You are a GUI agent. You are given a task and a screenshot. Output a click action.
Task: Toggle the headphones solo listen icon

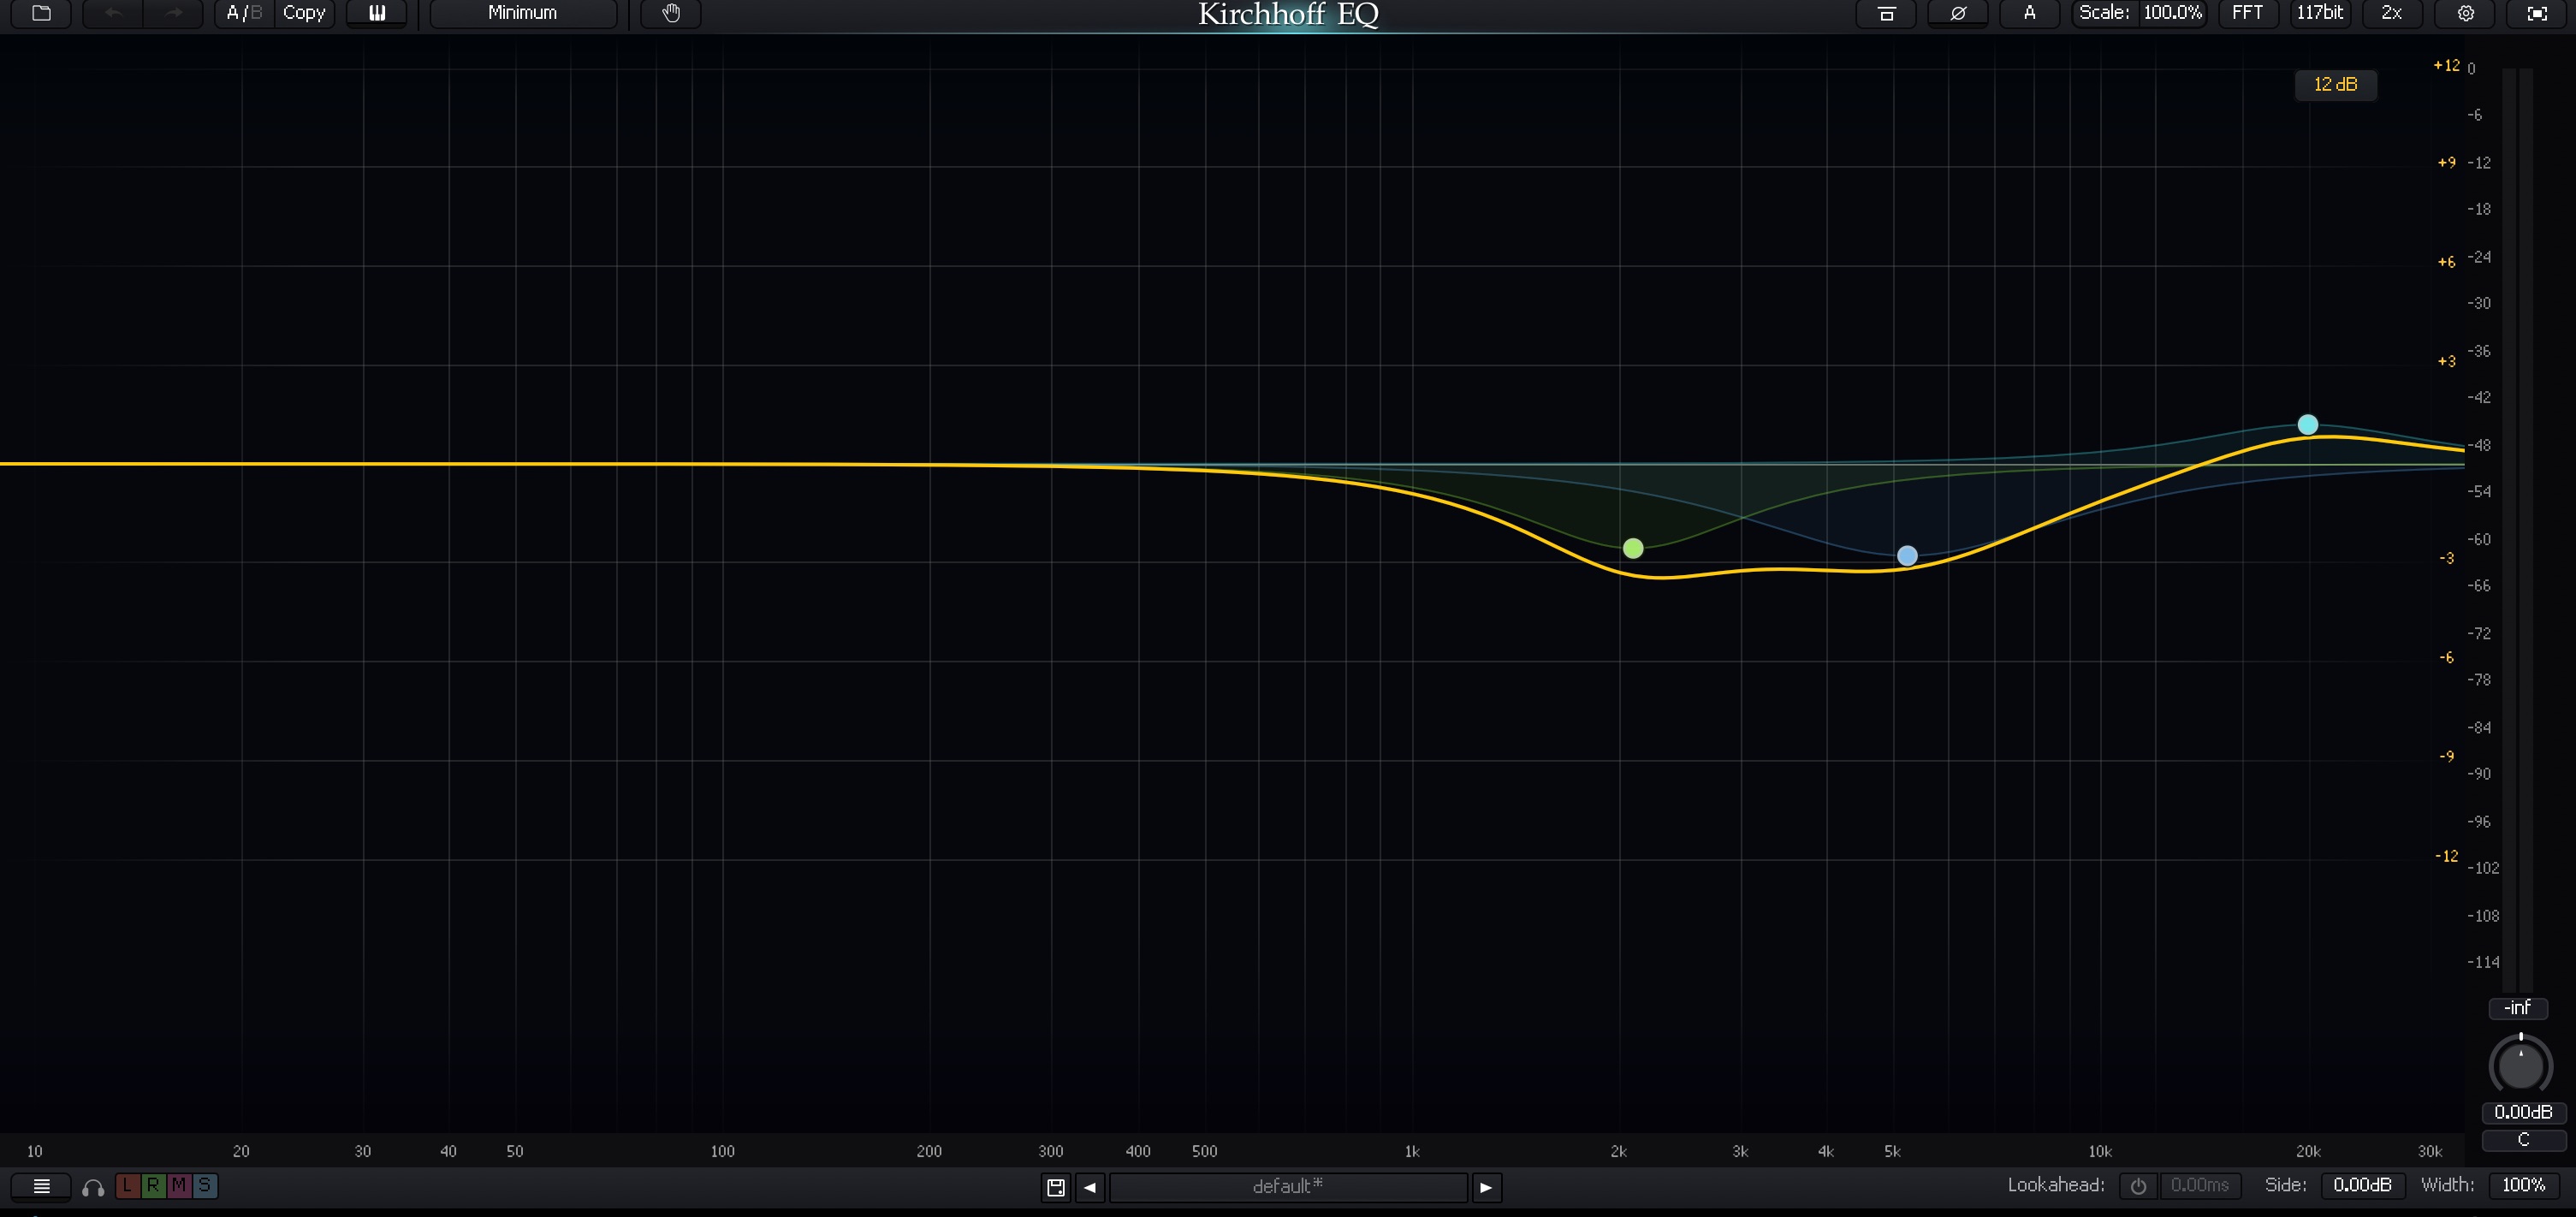click(93, 1187)
